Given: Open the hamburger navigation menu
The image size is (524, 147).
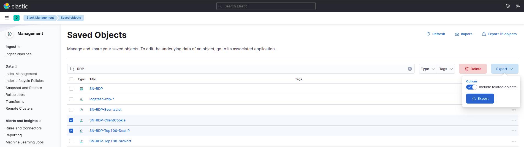Looking at the screenshot, I should click(7, 18).
